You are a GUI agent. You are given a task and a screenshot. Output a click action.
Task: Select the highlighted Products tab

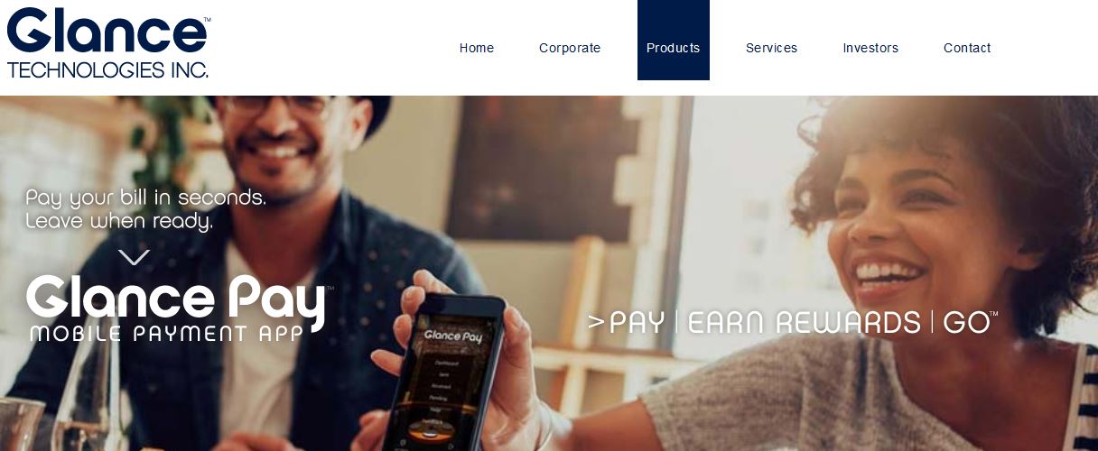pos(674,41)
